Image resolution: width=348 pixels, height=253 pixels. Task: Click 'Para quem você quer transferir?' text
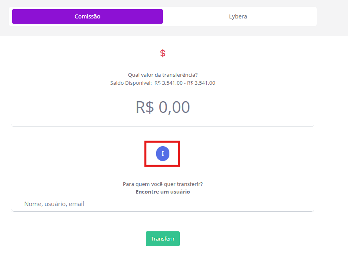click(163, 184)
